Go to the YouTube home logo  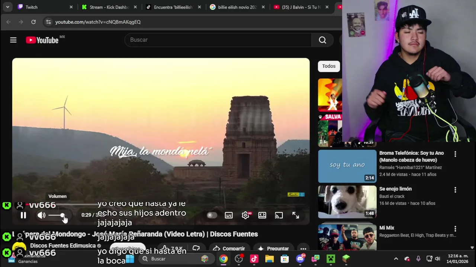pos(42,40)
